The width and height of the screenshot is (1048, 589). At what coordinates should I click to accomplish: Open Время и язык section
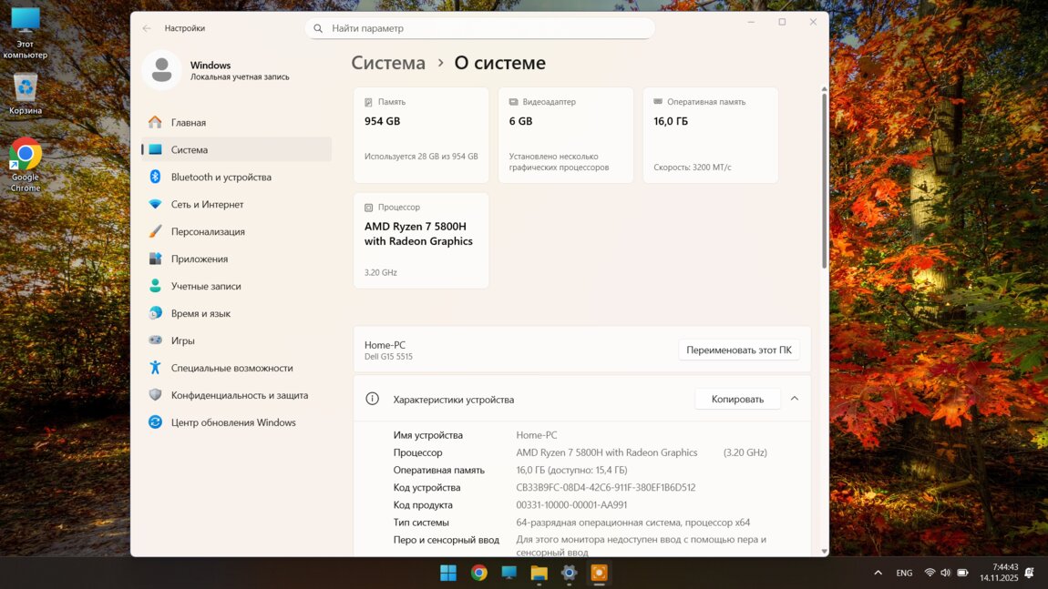click(200, 314)
